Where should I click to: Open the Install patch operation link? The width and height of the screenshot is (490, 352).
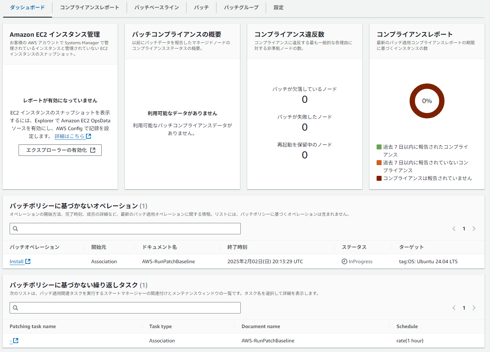(x=16, y=261)
